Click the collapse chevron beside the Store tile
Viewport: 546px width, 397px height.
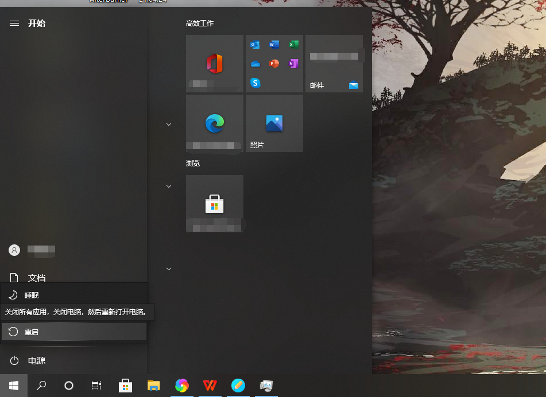point(169,186)
